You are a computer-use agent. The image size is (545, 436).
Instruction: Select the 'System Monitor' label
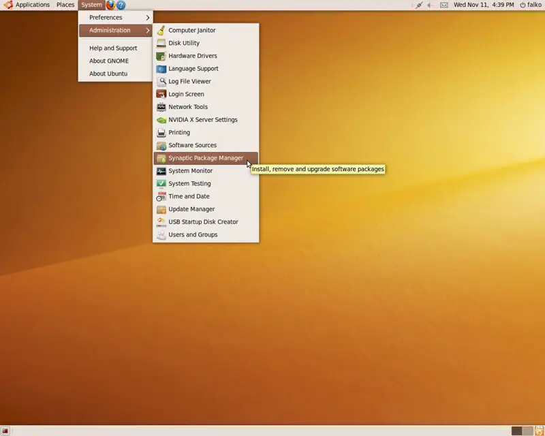(x=191, y=171)
